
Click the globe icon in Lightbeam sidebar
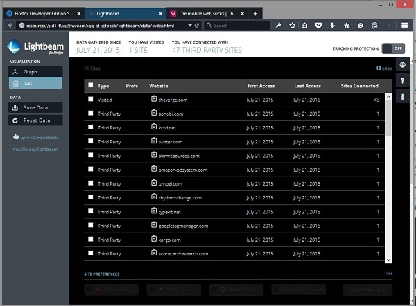point(403,65)
